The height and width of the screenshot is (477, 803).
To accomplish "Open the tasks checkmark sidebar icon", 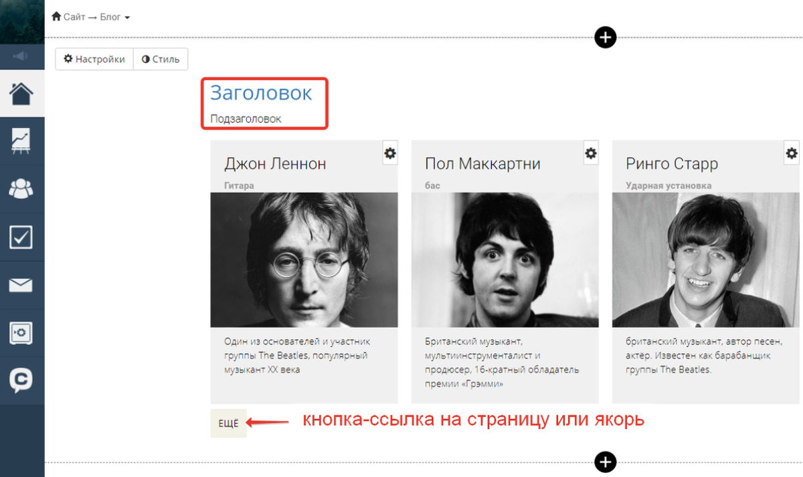I will coord(21,237).
